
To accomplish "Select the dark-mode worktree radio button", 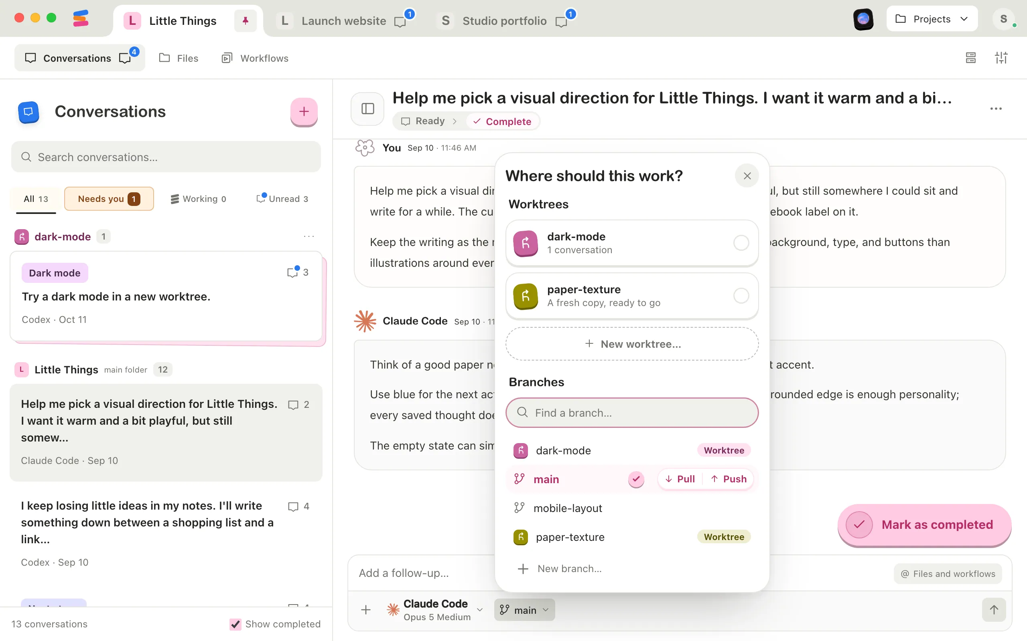I will coord(741,243).
